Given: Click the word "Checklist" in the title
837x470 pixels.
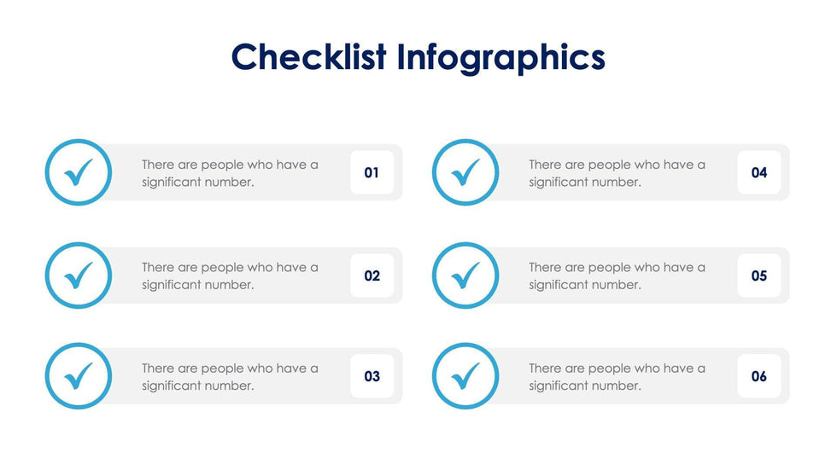Looking at the screenshot, I should [x=308, y=57].
